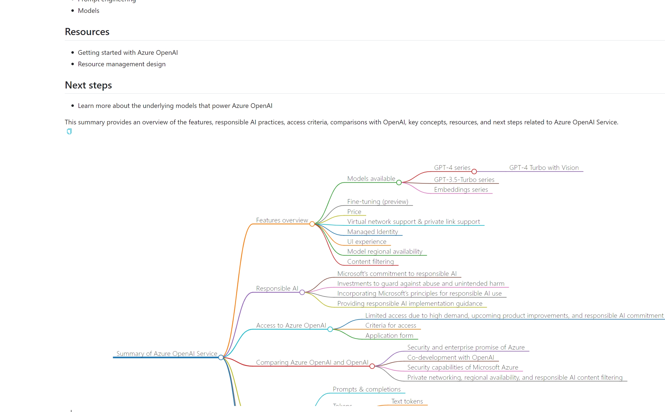665x412 pixels.
Task: Click 'Resource management design' bullet
Action: point(122,64)
